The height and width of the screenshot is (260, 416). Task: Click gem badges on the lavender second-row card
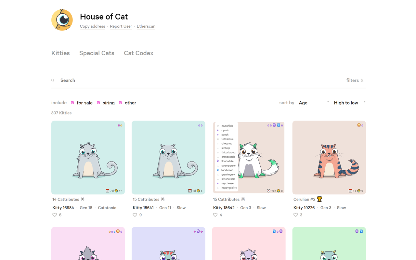[x=198, y=231]
